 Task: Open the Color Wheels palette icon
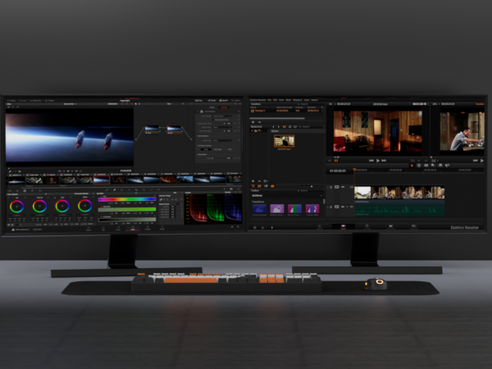point(25,190)
